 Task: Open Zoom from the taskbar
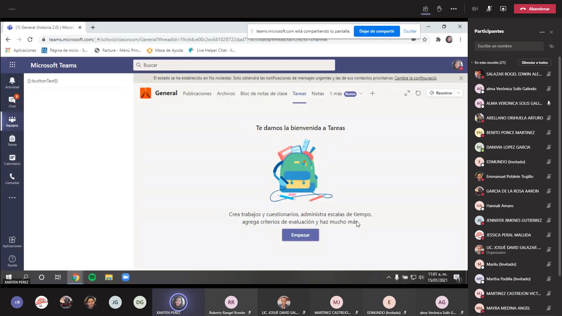click(126, 277)
